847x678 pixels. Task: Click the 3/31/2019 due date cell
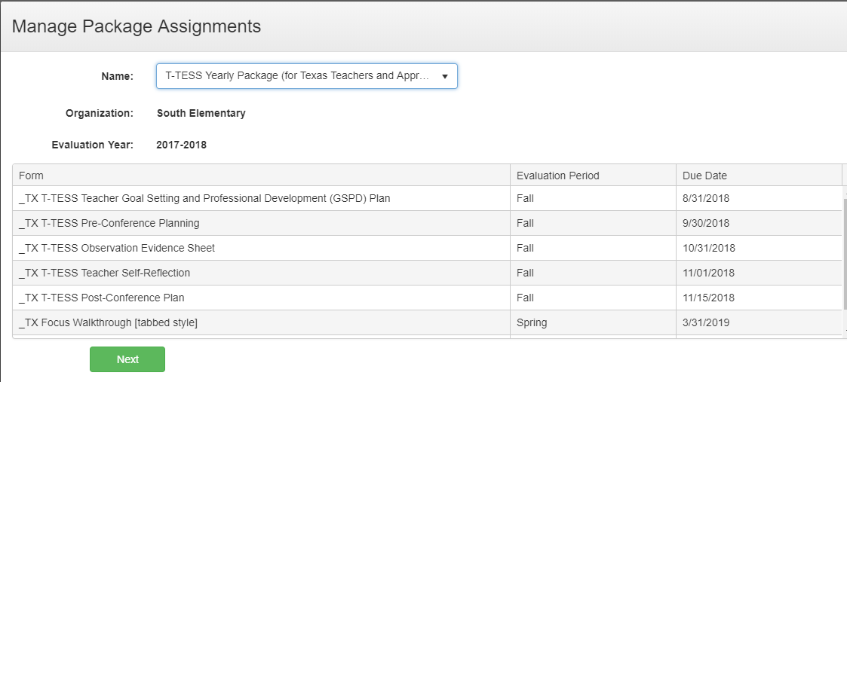coord(706,322)
